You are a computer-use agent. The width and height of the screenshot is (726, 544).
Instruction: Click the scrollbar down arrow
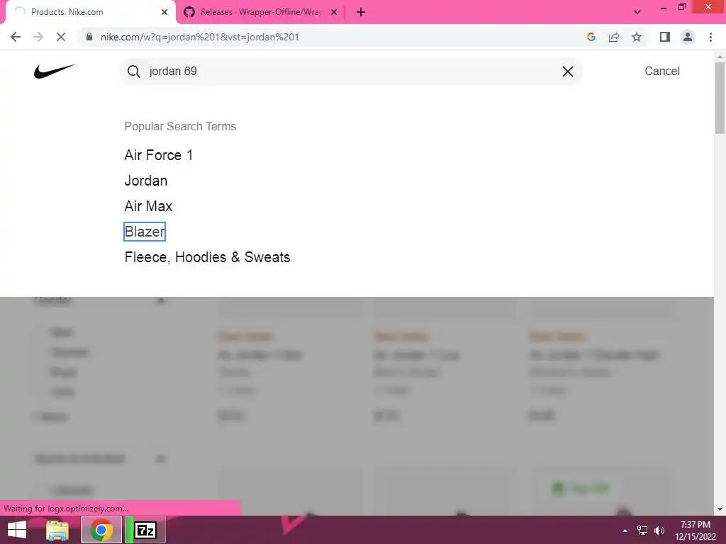click(720, 509)
